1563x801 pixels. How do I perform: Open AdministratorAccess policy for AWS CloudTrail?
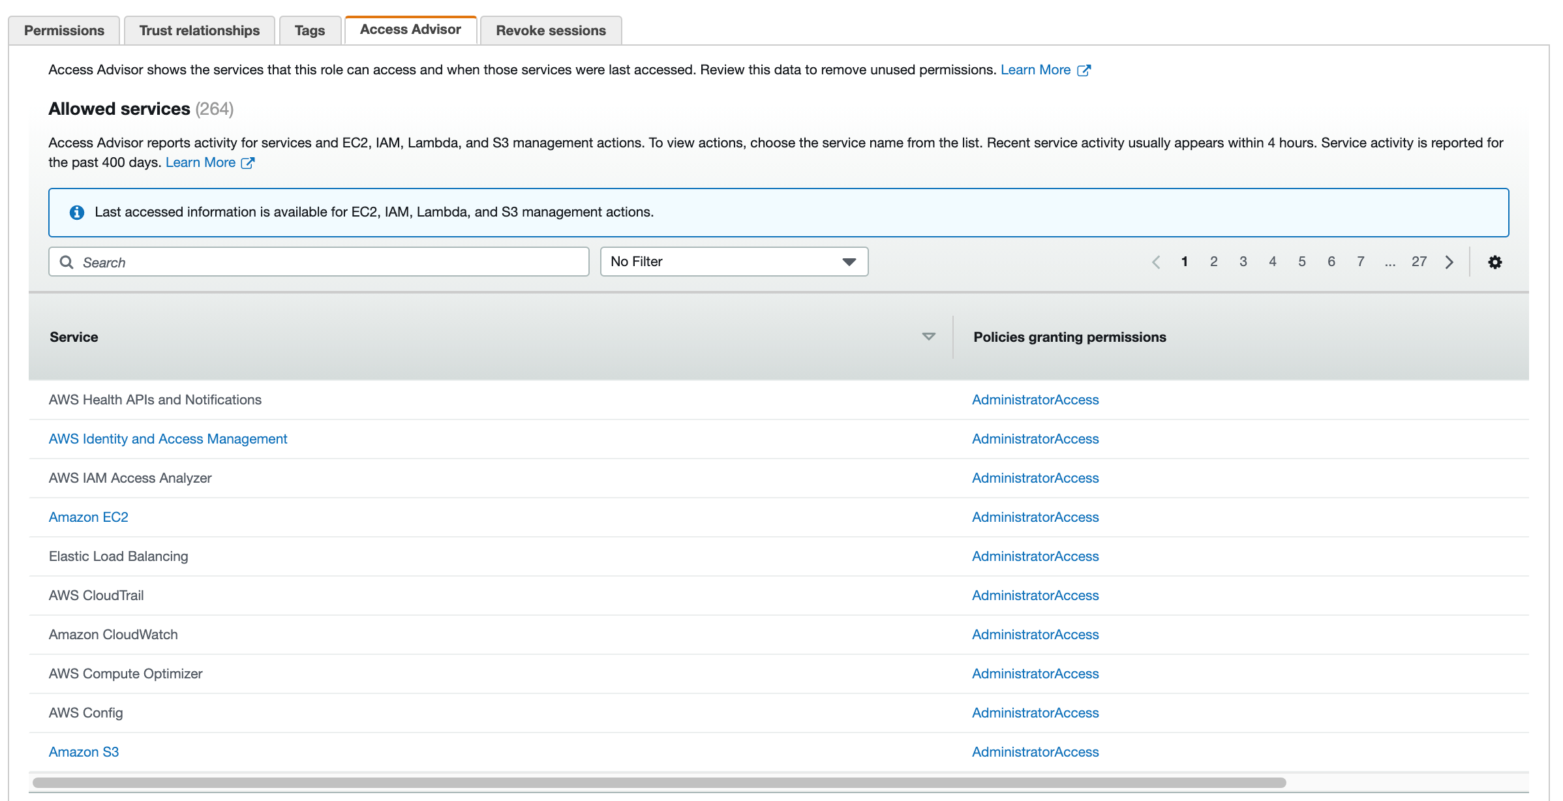click(x=1035, y=595)
